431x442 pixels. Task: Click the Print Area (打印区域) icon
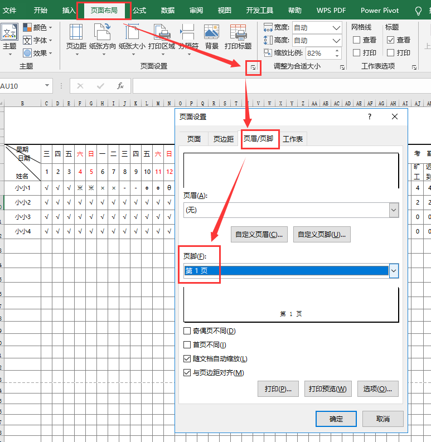(x=162, y=32)
